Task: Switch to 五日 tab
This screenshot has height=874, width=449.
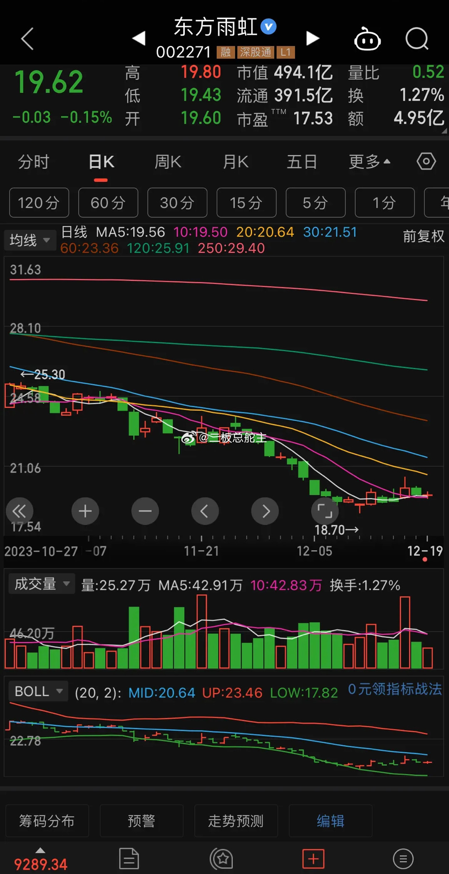Action: [x=302, y=162]
